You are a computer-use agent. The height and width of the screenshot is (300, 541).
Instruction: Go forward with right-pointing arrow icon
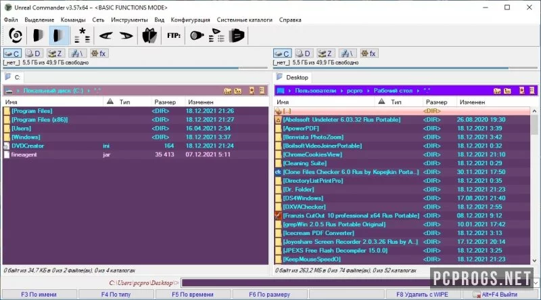126,35
